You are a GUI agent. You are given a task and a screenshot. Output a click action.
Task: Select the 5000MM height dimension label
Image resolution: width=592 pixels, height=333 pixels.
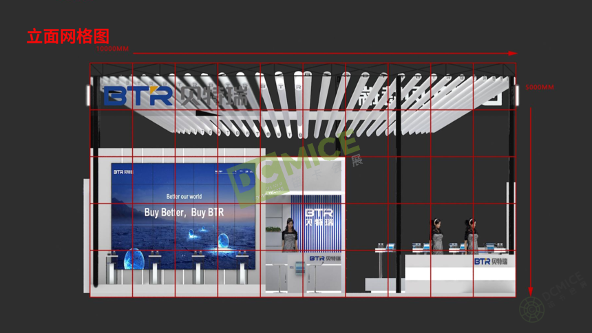point(540,87)
